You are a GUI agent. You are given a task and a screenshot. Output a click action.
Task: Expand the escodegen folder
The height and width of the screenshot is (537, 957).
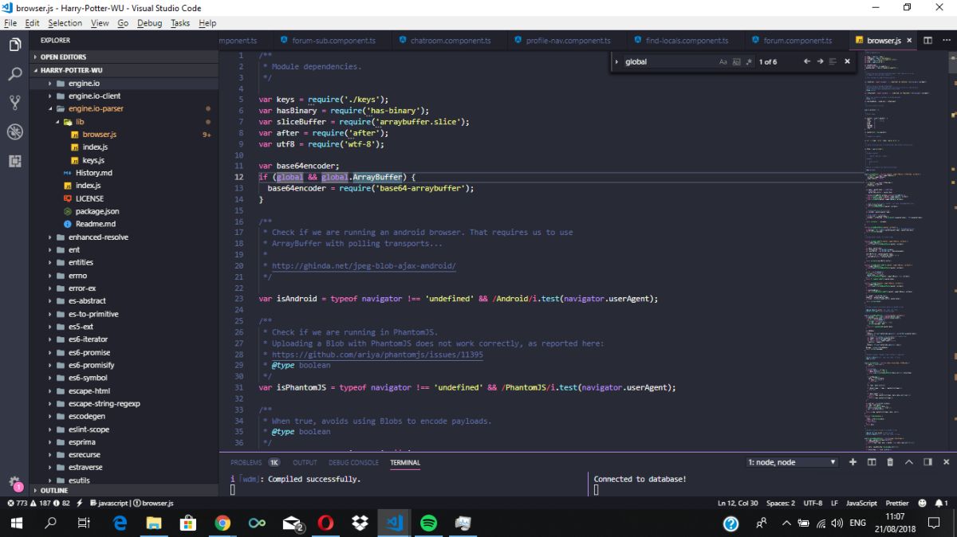coord(87,416)
